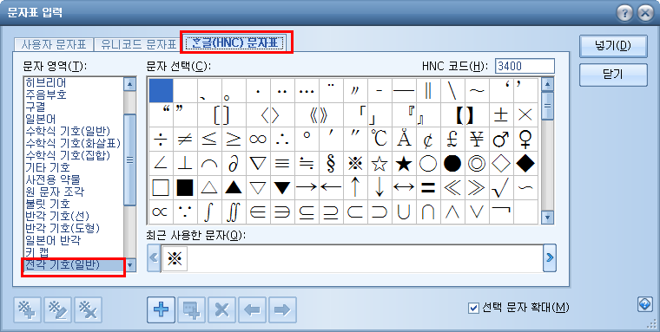Select 주음부호 in the character area list

click(x=46, y=94)
